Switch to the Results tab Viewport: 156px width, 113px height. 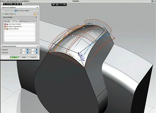(x=7, y=21)
